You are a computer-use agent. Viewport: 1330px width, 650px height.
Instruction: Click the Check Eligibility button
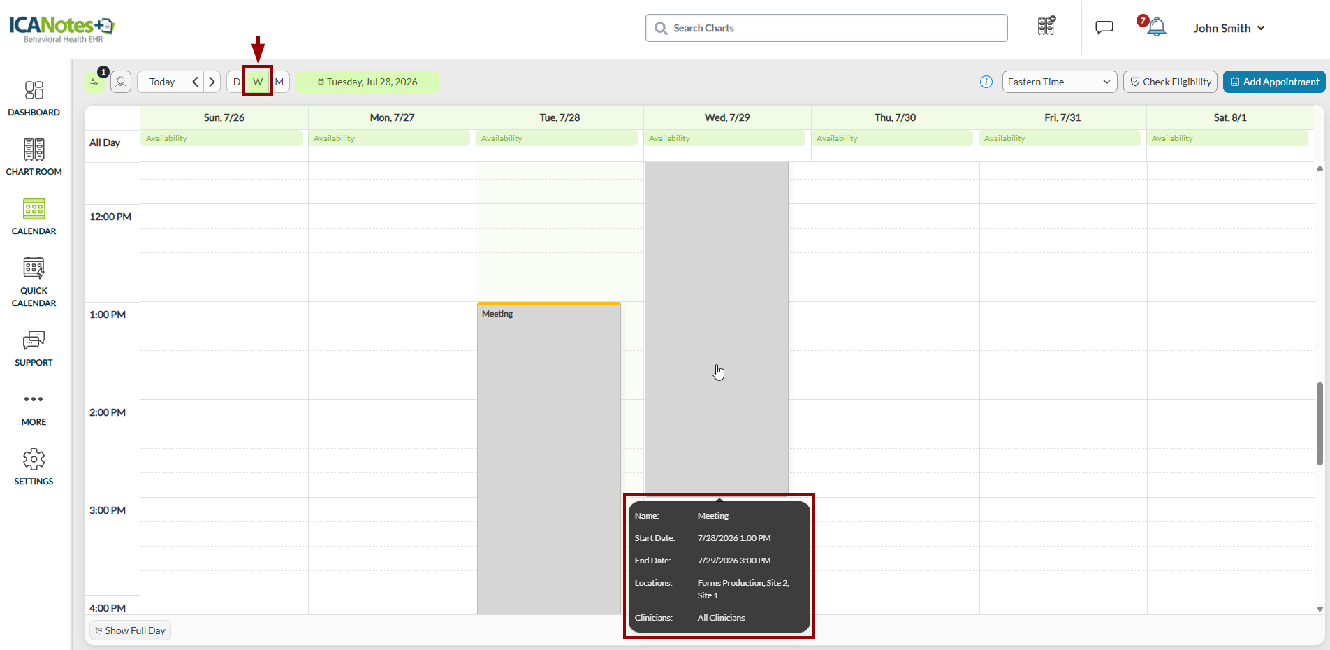point(1170,82)
